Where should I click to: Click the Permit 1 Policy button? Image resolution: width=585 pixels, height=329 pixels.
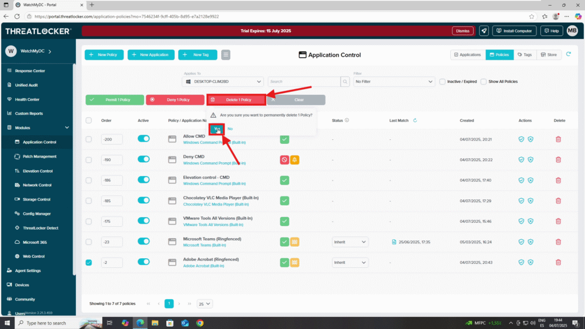[x=114, y=99]
